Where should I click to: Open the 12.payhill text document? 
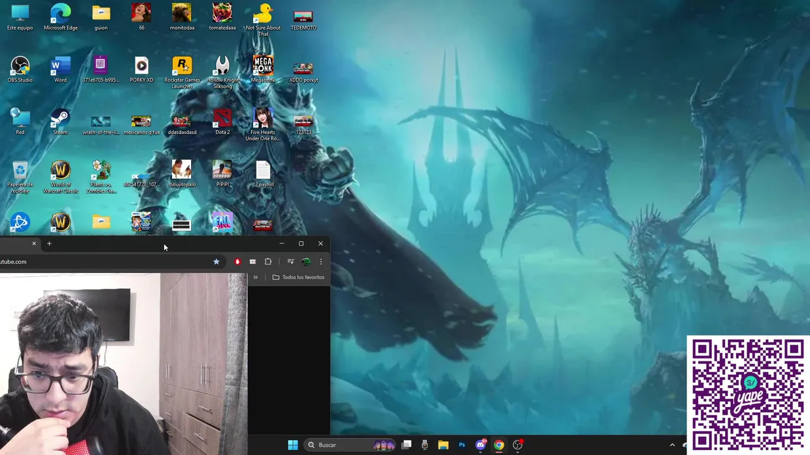(x=263, y=174)
